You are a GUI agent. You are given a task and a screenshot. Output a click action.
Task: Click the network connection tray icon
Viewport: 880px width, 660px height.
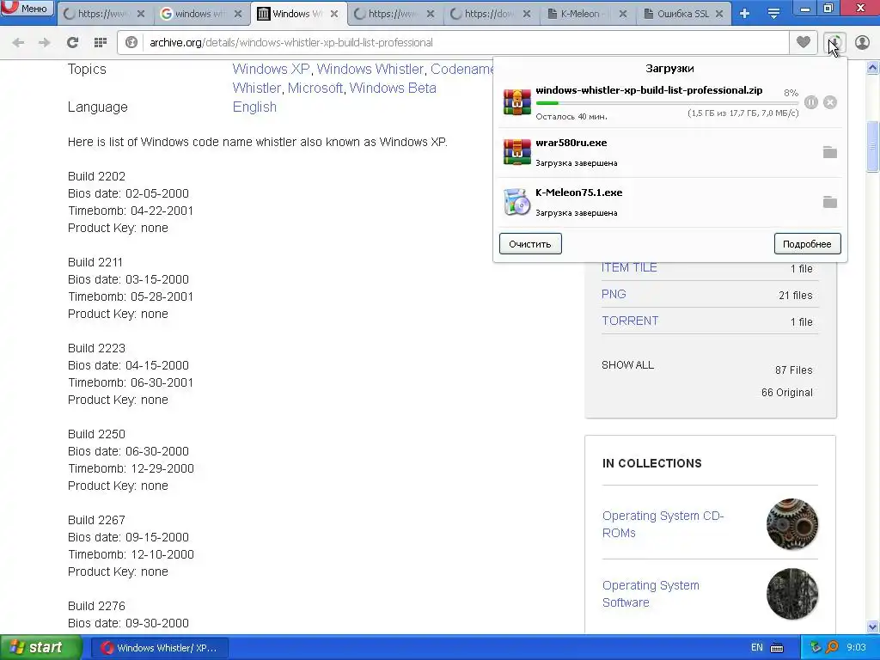click(816, 648)
